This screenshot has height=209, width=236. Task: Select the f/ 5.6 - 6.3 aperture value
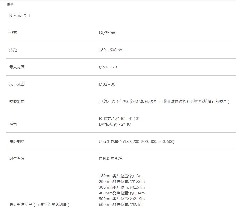(108, 67)
